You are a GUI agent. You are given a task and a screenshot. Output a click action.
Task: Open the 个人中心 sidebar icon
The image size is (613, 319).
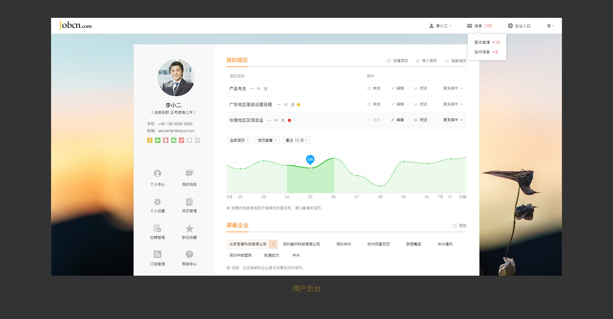click(x=157, y=174)
